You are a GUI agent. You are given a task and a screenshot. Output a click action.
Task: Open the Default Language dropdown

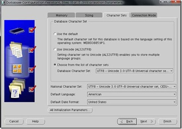click(x=132, y=94)
